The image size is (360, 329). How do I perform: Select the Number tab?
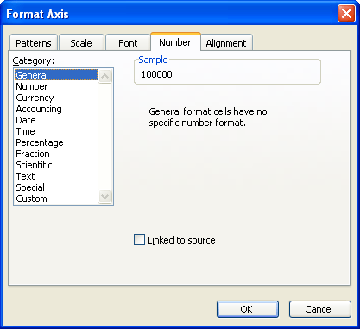(175, 42)
